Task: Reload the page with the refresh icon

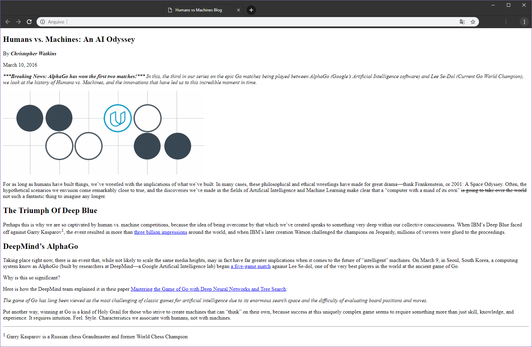Action: point(29,22)
